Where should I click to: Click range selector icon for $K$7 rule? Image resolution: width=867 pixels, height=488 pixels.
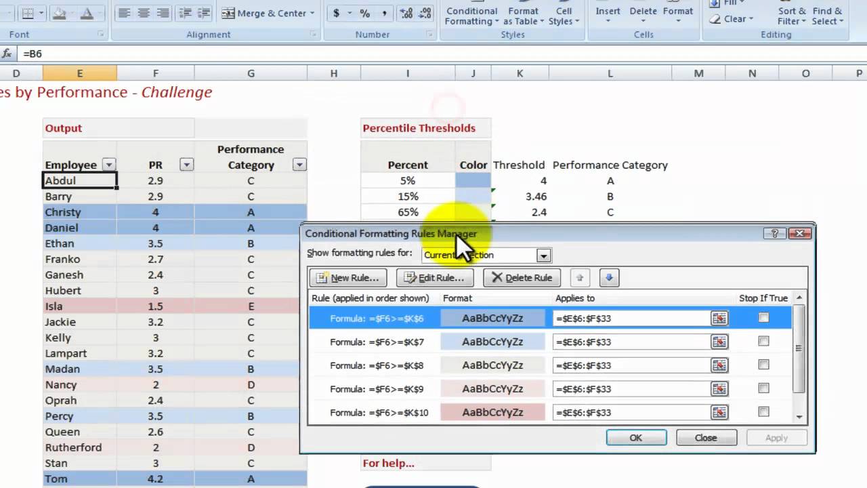[719, 342]
